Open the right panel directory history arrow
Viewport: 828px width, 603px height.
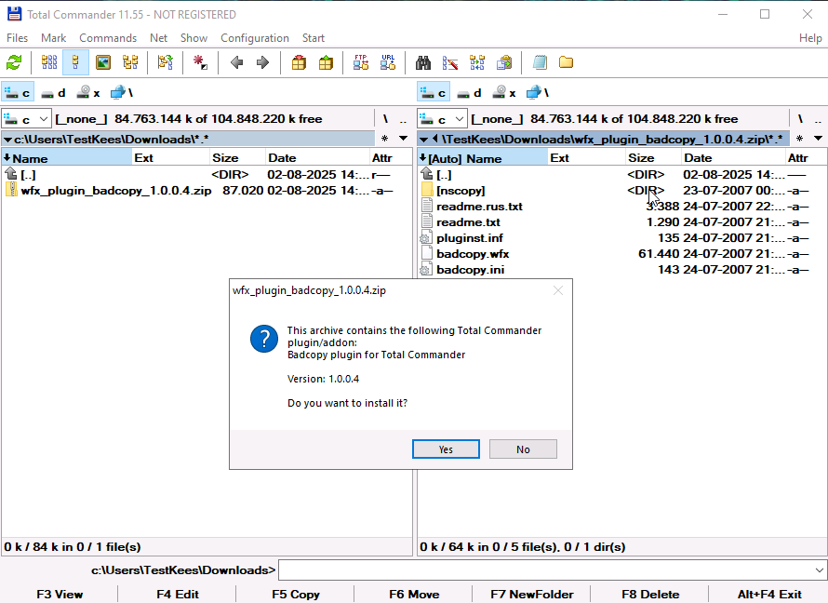pos(819,139)
